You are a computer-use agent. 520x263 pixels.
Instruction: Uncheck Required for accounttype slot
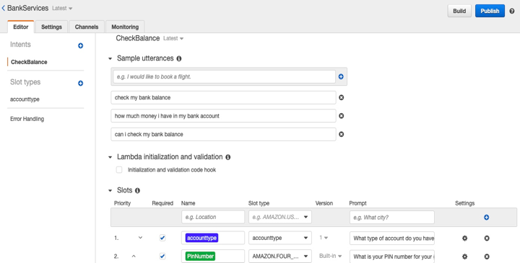(x=162, y=238)
